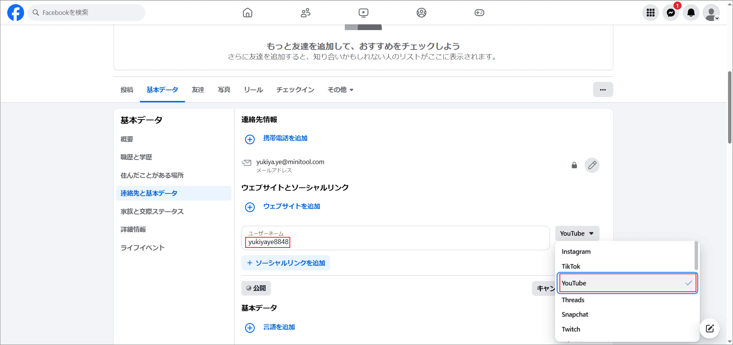Go to Home using the house icon
The image size is (733, 345).
tap(248, 13)
